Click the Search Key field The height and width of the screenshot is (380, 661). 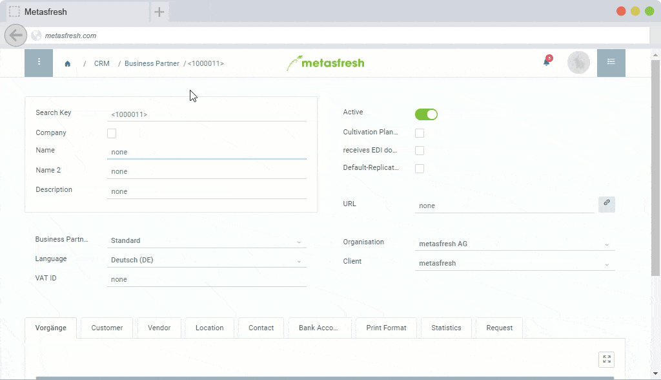(x=207, y=114)
